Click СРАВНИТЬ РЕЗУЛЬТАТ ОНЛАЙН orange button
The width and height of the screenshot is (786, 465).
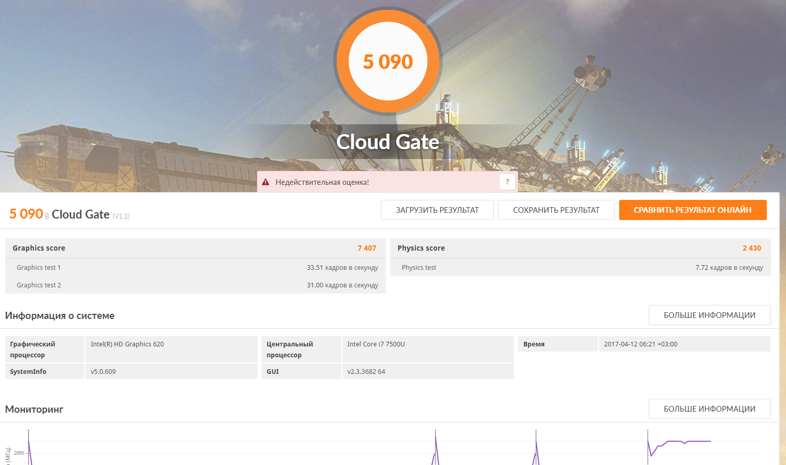tap(693, 210)
